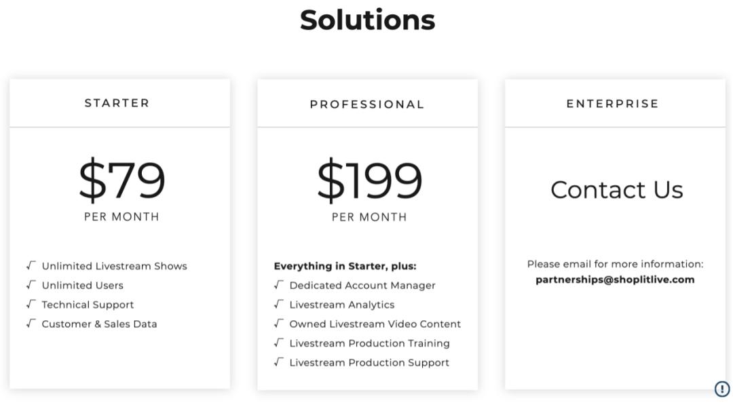Select the ENTERPRISE plan header
This screenshot has height=405, width=733.
click(x=612, y=103)
